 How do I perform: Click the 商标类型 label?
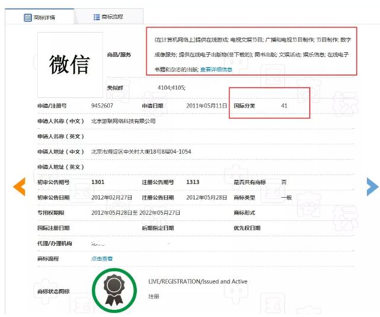[x=244, y=198]
